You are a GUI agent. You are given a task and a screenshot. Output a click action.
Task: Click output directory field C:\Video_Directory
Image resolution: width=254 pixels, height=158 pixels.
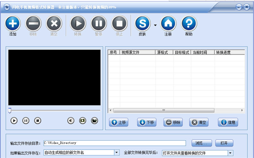(115, 143)
